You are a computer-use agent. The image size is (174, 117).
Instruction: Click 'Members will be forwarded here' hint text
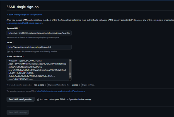[x=33, y=37]
